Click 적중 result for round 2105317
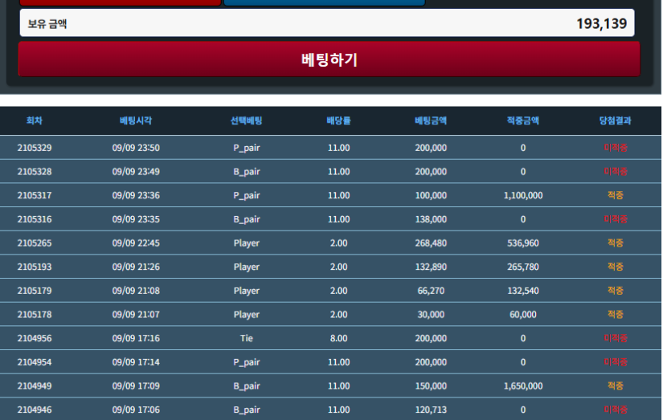The image size is (671, 420). coord(616,195)
